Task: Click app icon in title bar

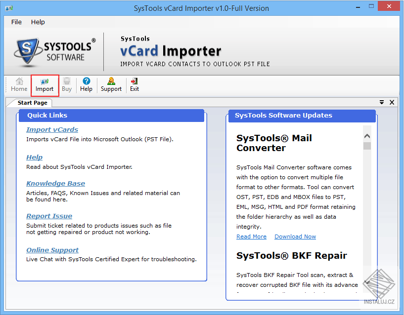Action: tap(9, 8)
